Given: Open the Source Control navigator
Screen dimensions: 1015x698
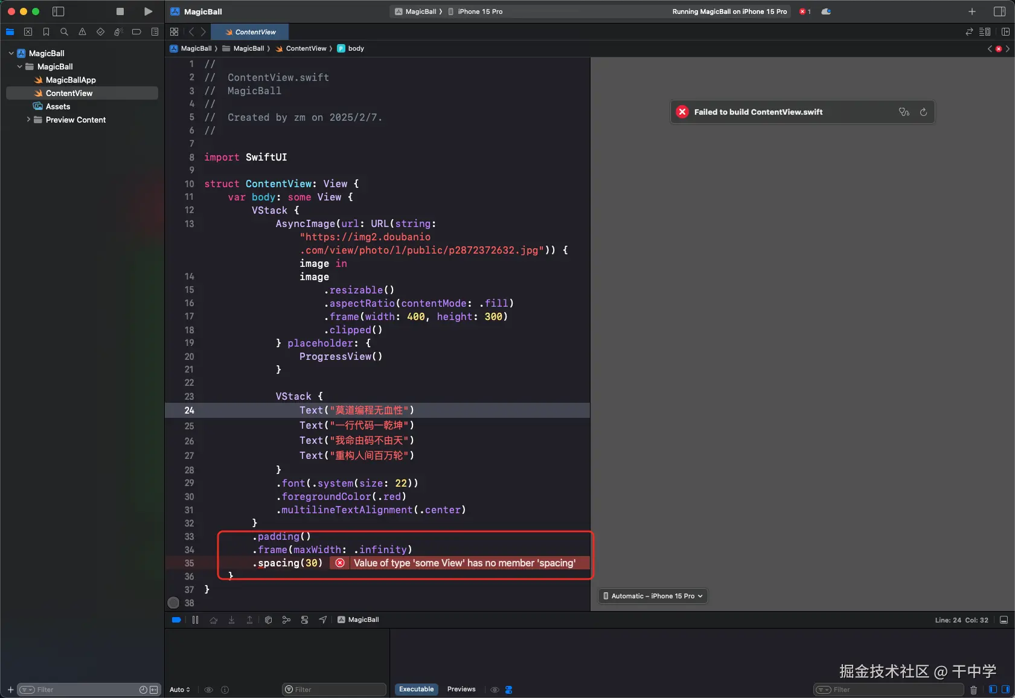Looking at the screenshot, I should [x=28, y=32].
